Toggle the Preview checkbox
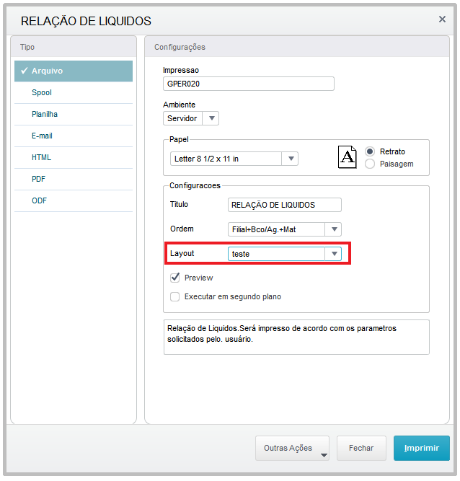The height and width of the screenshot is (481, 460). click(174, 278)
